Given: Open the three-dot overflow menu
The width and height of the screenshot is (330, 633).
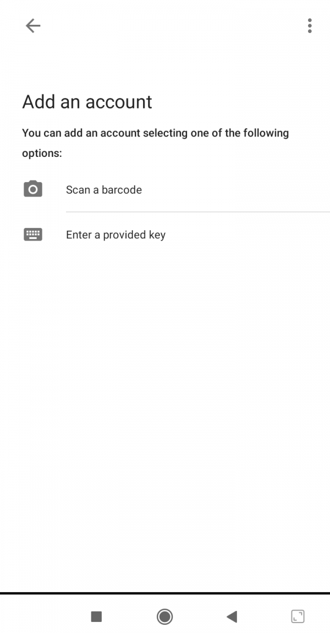Looking at the screenshot, I should (x=310, y=26).
